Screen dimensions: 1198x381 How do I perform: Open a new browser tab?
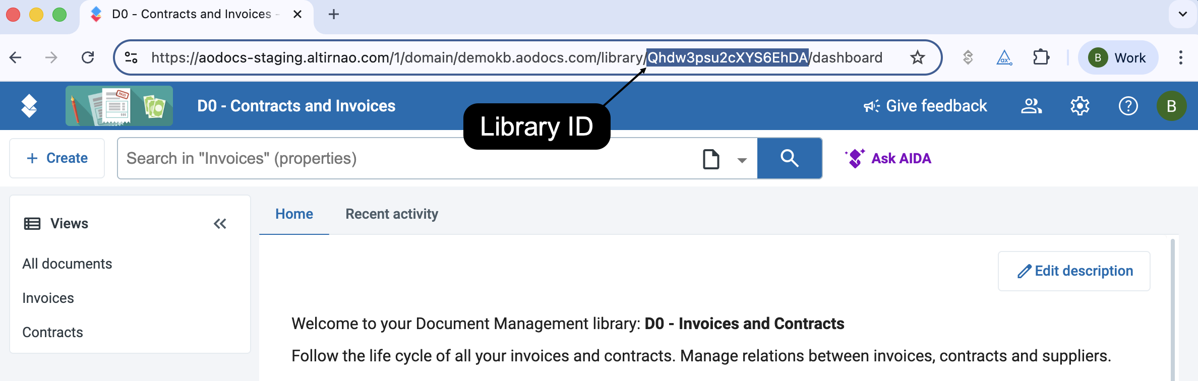click(x=334, y=14)
